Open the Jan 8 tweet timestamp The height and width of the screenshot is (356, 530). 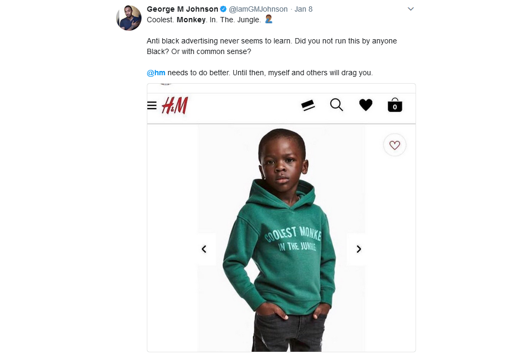click(x=304, y=9)
